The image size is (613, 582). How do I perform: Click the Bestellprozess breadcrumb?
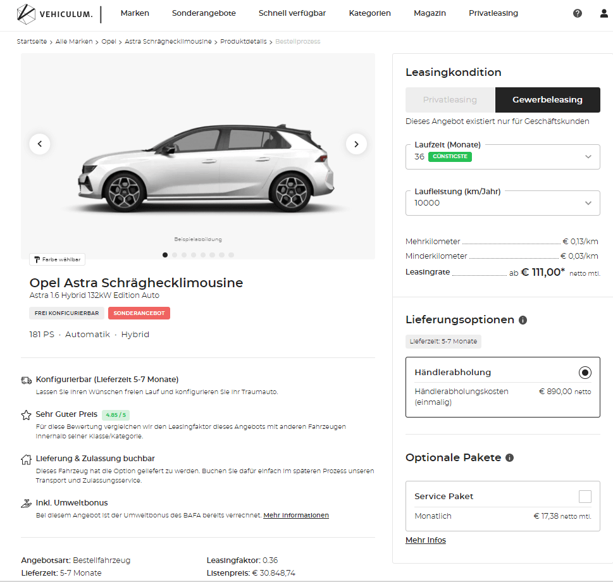(x=297, y=41)
